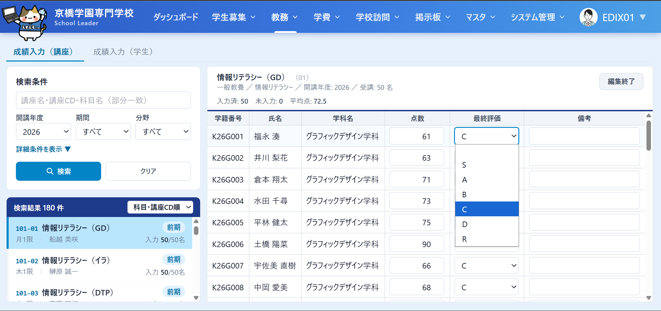The width and height of the screenshot is (661, 311).
Task: Expand 詳細条件を表示 section
Action: tap(43, 149)
